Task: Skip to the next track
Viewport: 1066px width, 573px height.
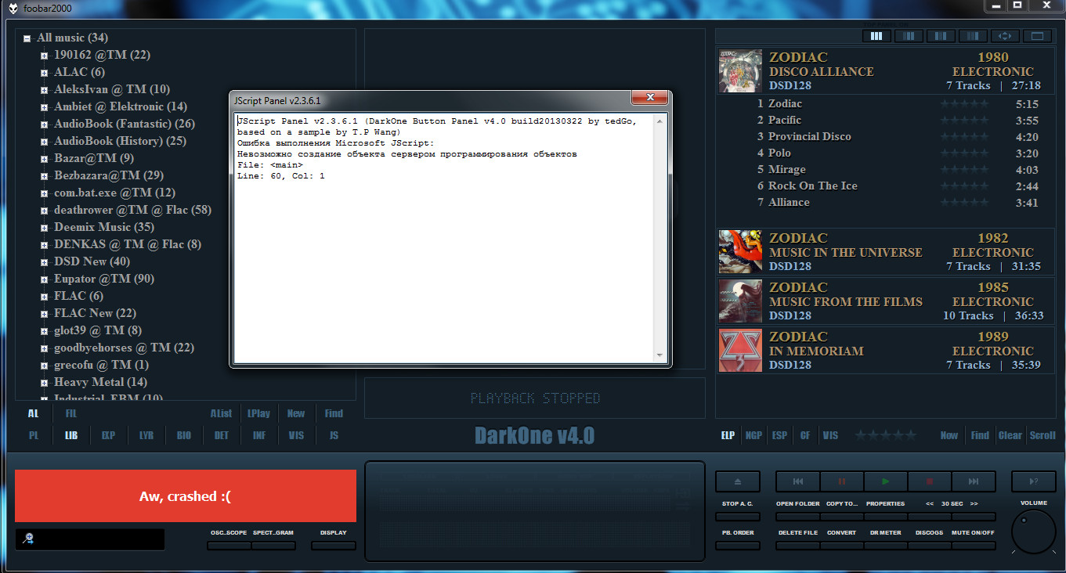Action: (974, 481)
